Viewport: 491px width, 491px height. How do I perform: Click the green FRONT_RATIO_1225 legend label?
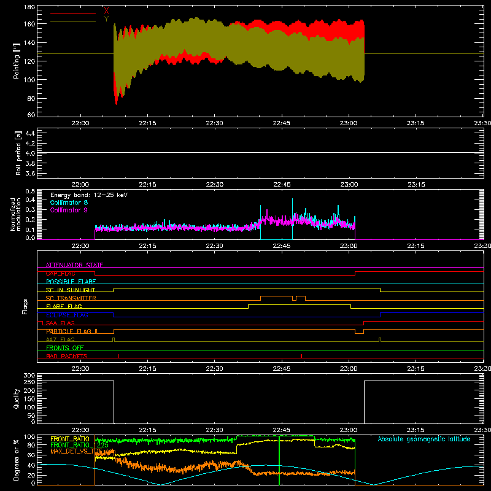tap(79, 445)
